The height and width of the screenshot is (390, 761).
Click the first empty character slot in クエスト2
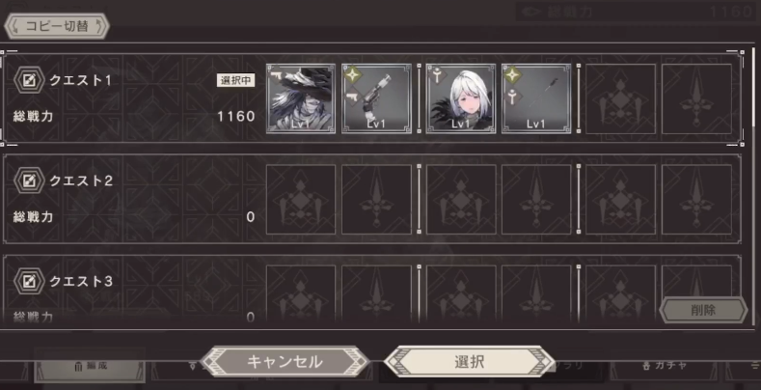point(301,199)
